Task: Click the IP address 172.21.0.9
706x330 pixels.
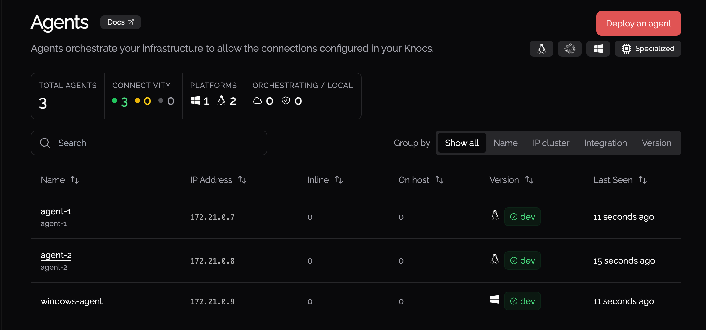Action: pyautogui.click(x=213, y=301)
